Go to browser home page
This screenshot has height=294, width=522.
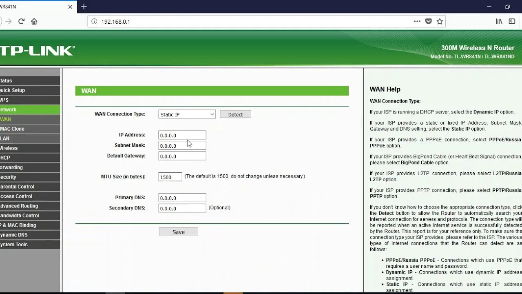click(x=34, y=21)
